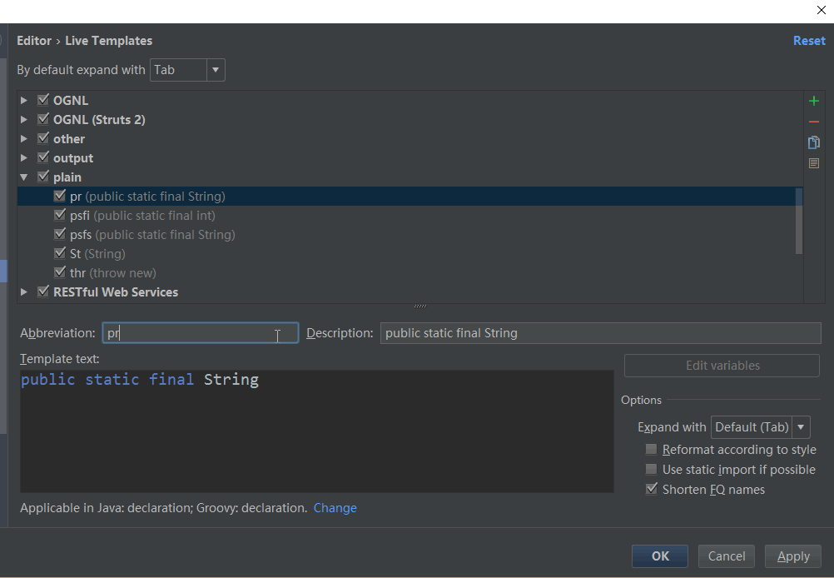Screen dimensions: 834x578
Task: Select the OGNL group label
Action: 70,101
